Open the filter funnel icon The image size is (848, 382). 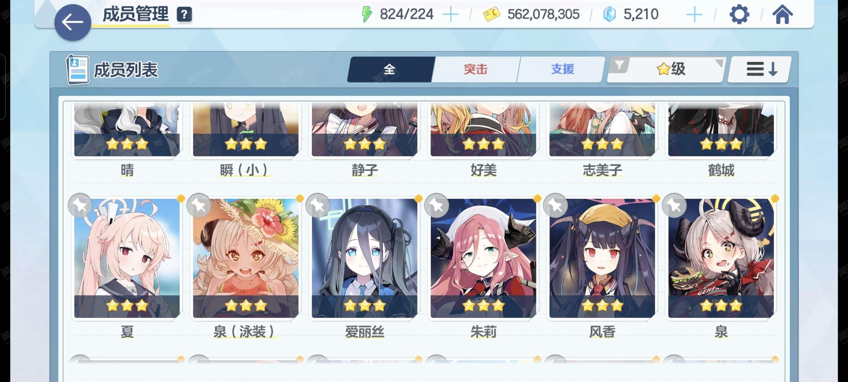(619, 65)
